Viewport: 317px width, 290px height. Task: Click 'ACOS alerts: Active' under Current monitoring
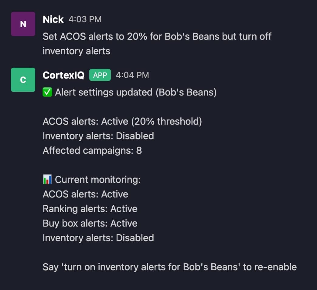[85, 194]
